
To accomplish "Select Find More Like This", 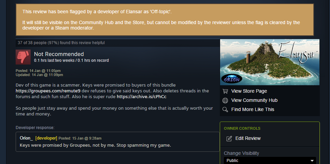I will pyautogui.click(x=252, y=109).
